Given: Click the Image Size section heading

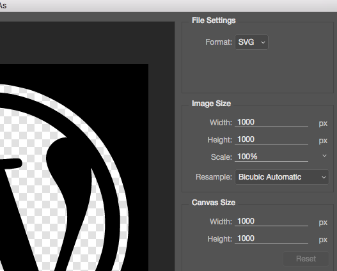Looking at the screenshot, I should (211, 104).
